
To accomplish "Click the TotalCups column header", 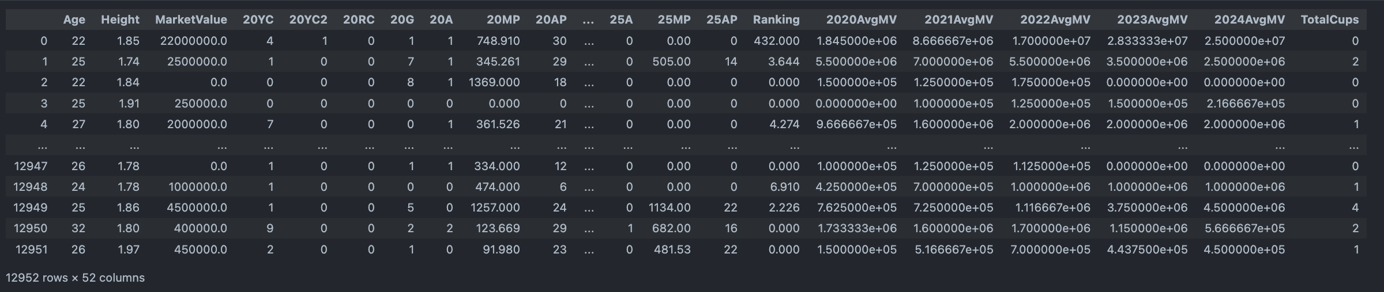I will 1329,20.
